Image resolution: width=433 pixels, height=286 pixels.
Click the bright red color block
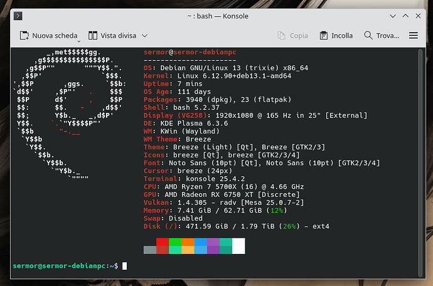pyautogui.click(x=163, y=242)
